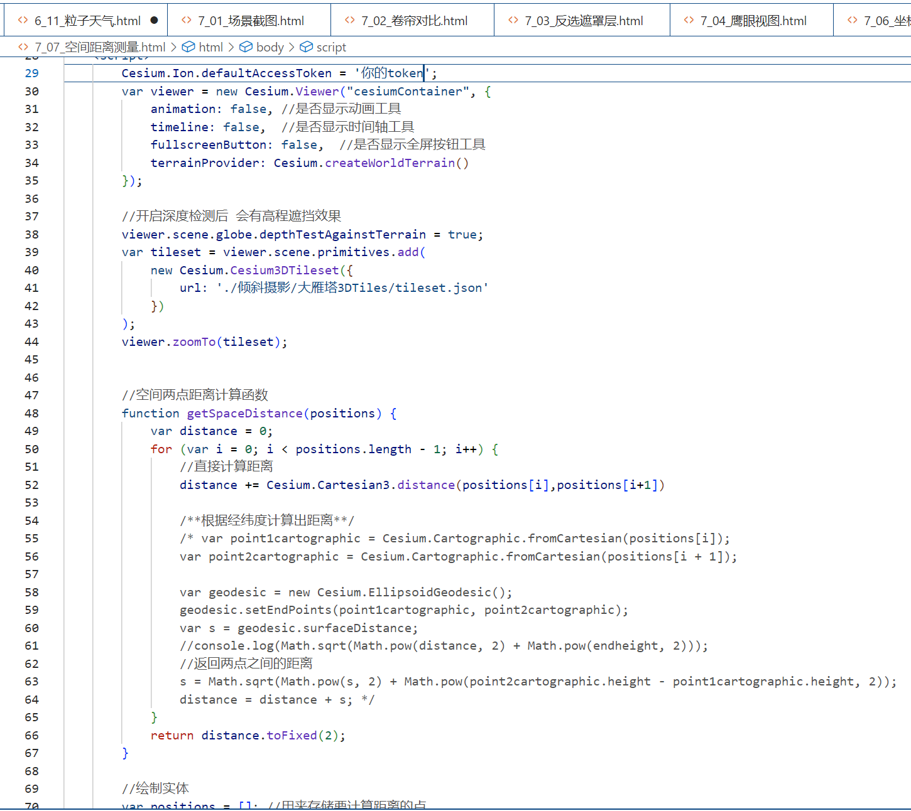This screenshot has width=911, height=811.
Task: Click 'fullscreenButton' property name
Action: click(209, 144)
